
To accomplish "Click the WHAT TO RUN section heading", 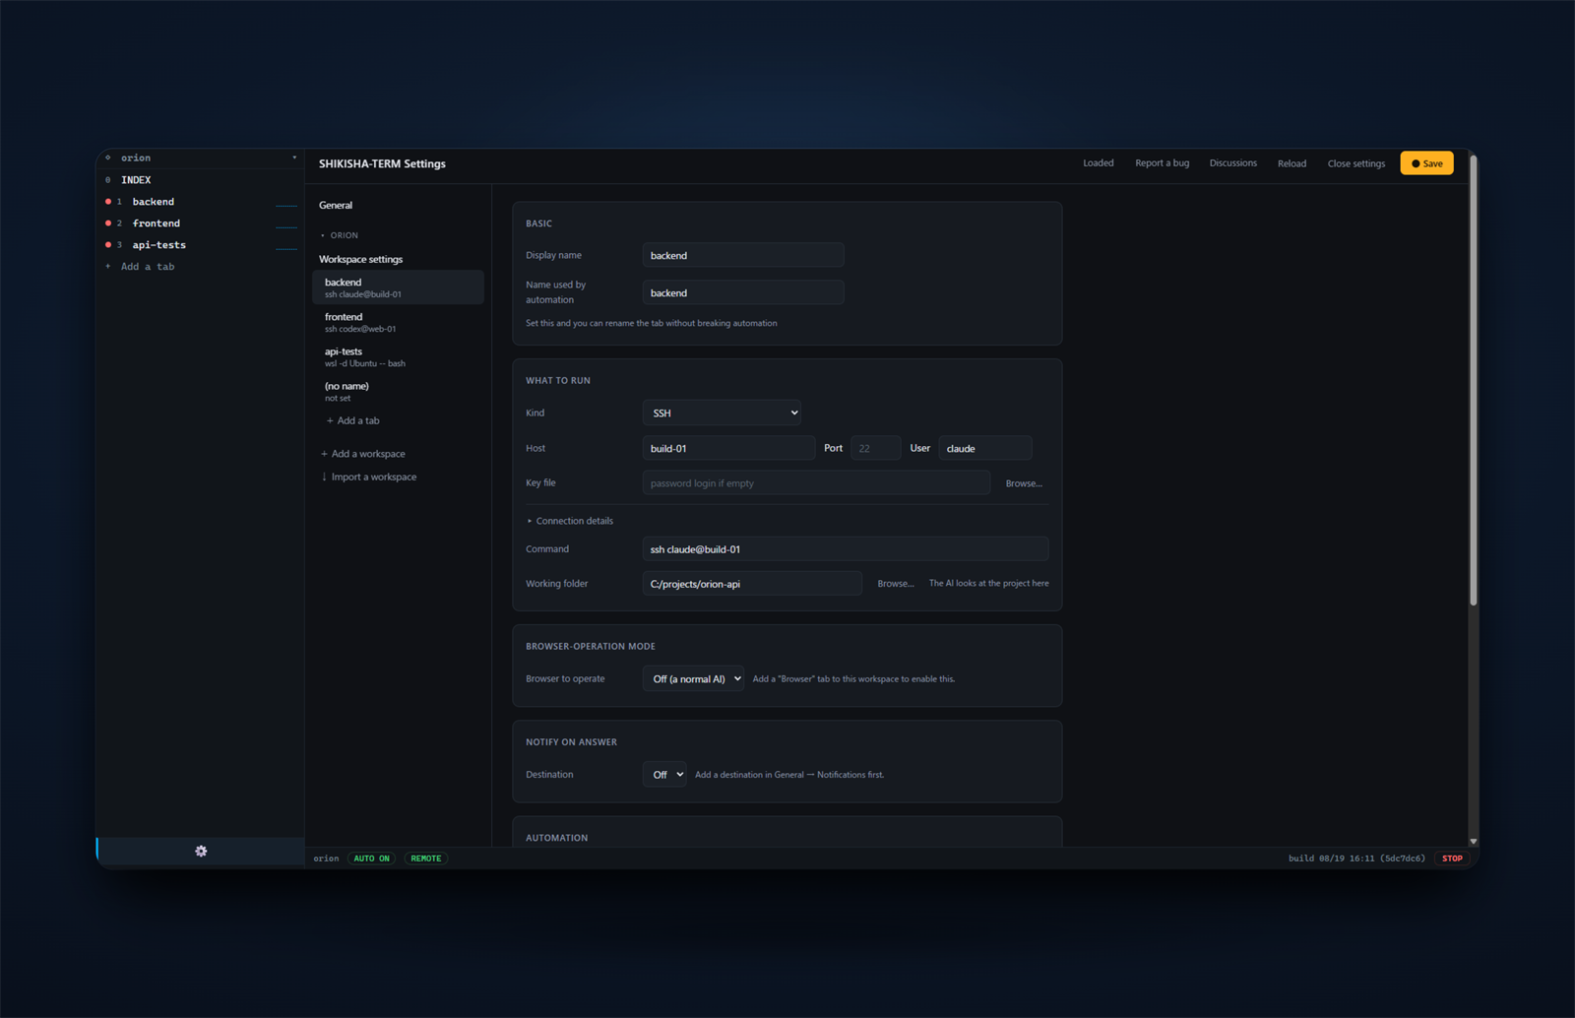I will (558, 380).
